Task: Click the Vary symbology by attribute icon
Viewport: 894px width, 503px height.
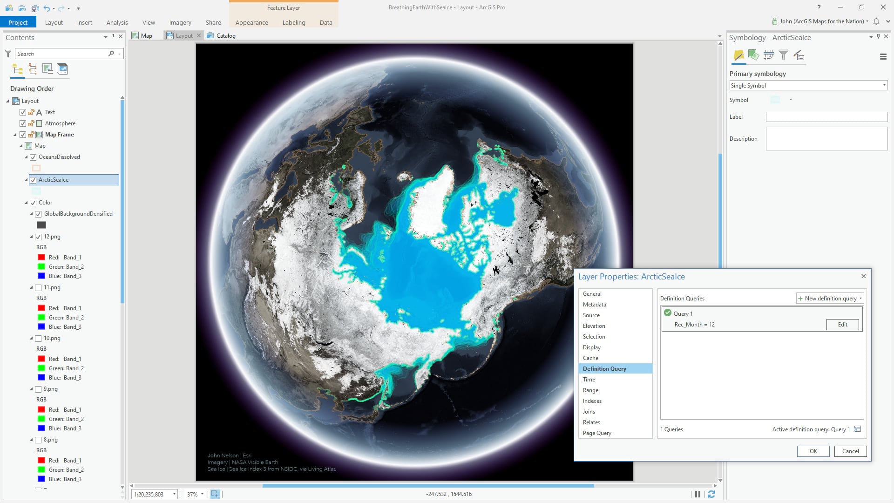Action: (753, 56)
